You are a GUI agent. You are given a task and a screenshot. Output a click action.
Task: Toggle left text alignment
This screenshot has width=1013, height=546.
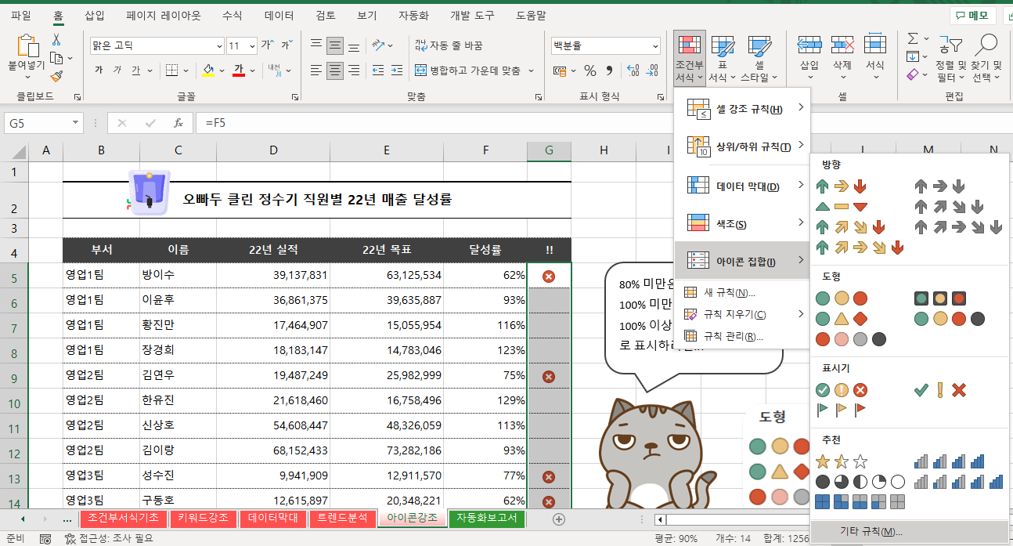coord(316,71)
